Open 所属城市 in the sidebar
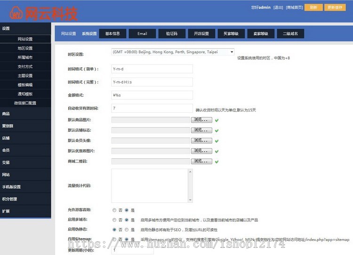The image size is (353, 255). (x=25, y=57)
